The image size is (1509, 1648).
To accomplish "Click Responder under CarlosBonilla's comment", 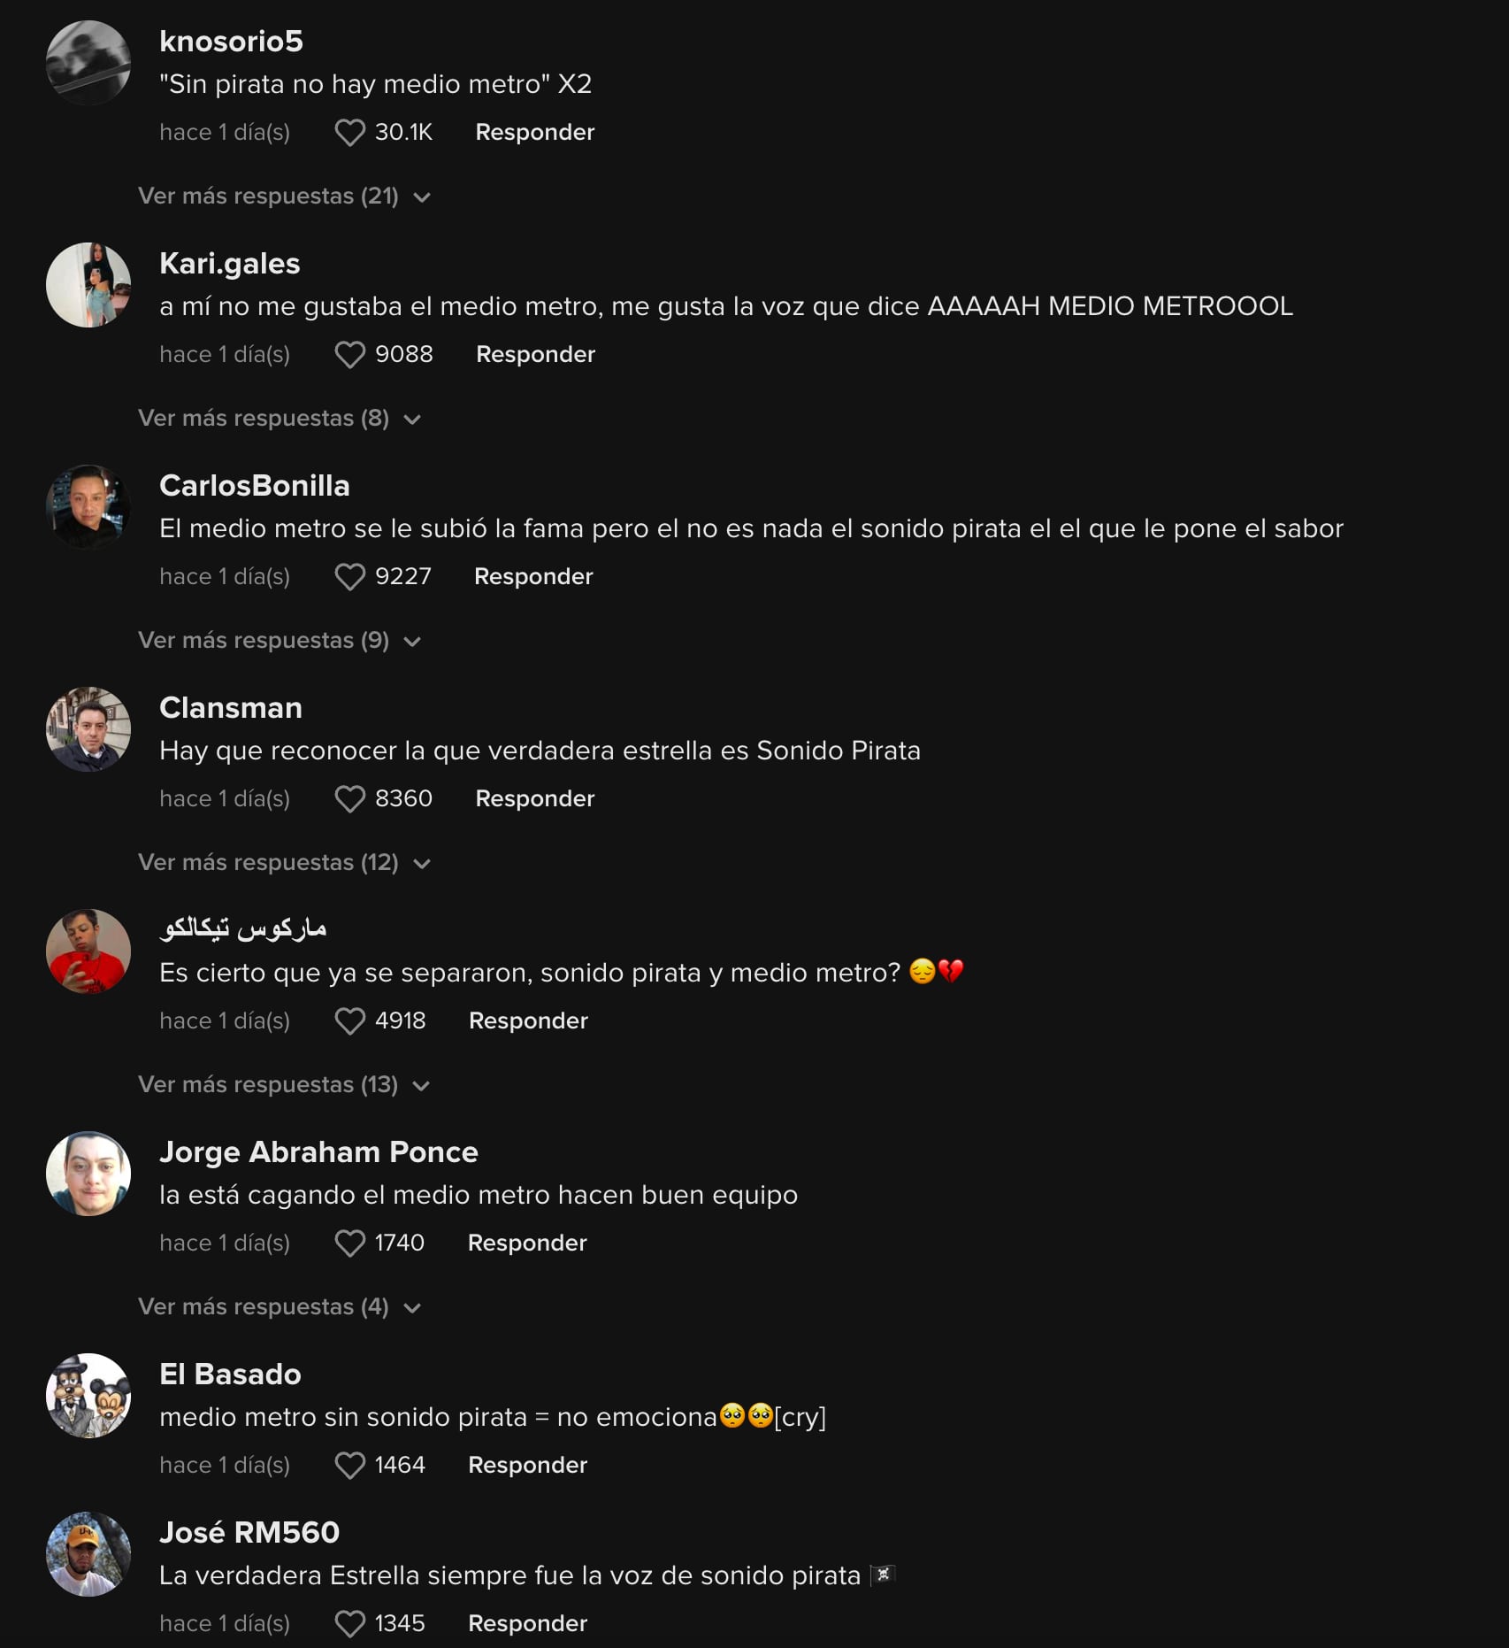I will pos(533,577).
